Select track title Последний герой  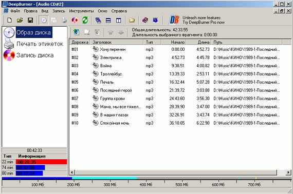click(116, 90)
